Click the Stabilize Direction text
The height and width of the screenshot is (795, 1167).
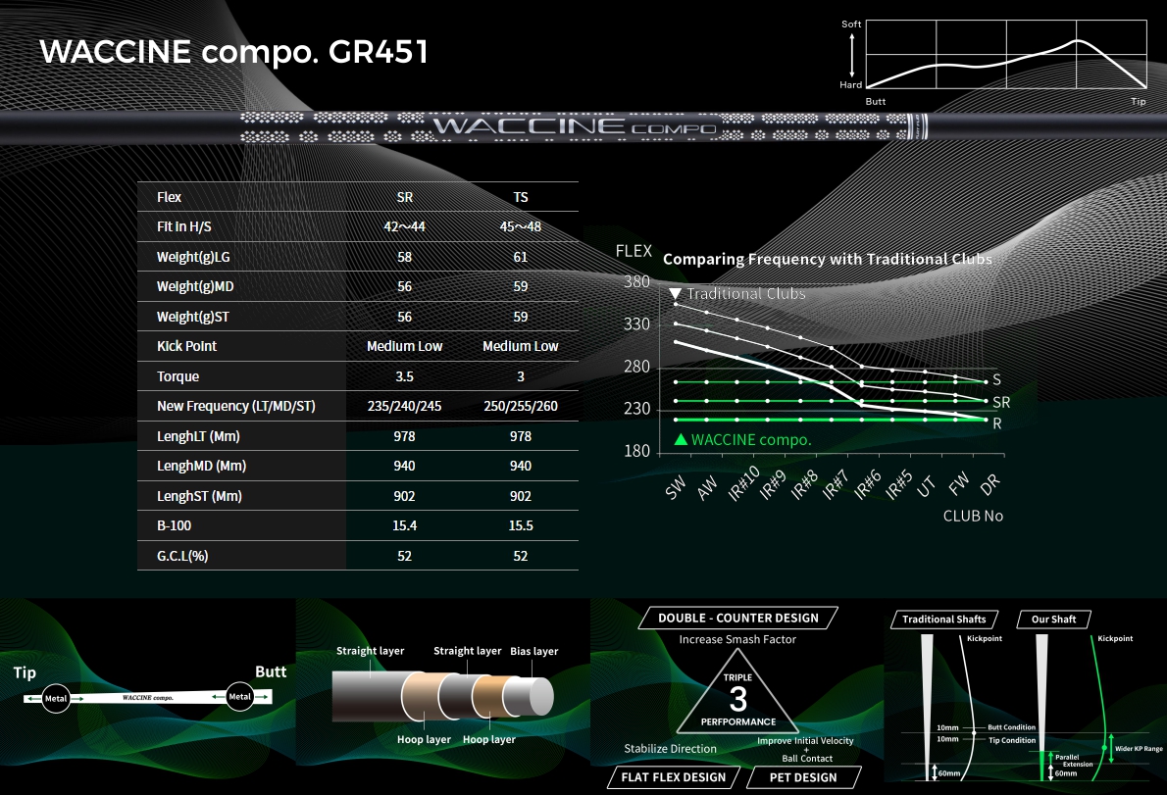670,749
